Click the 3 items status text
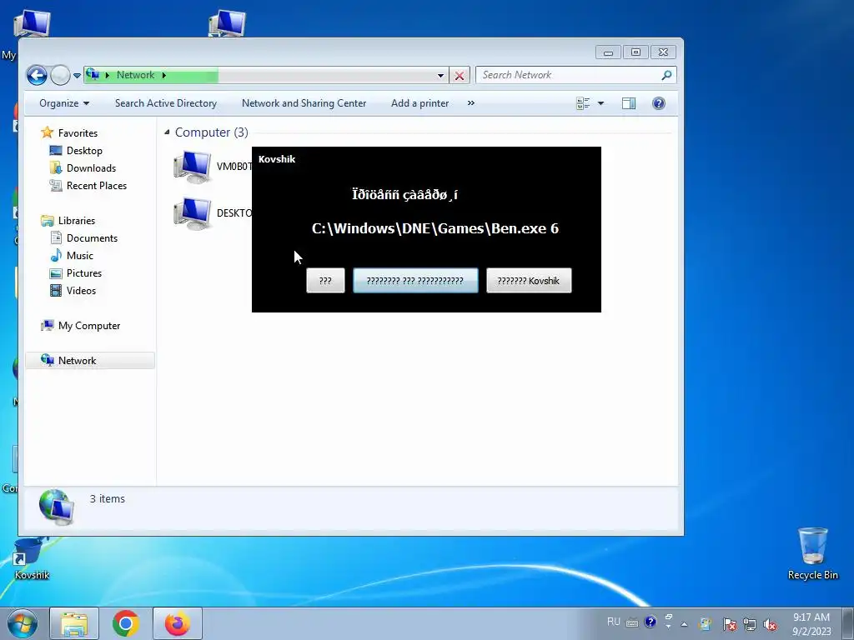The height and width of the screenshot is (640, 854). point(108,498)
